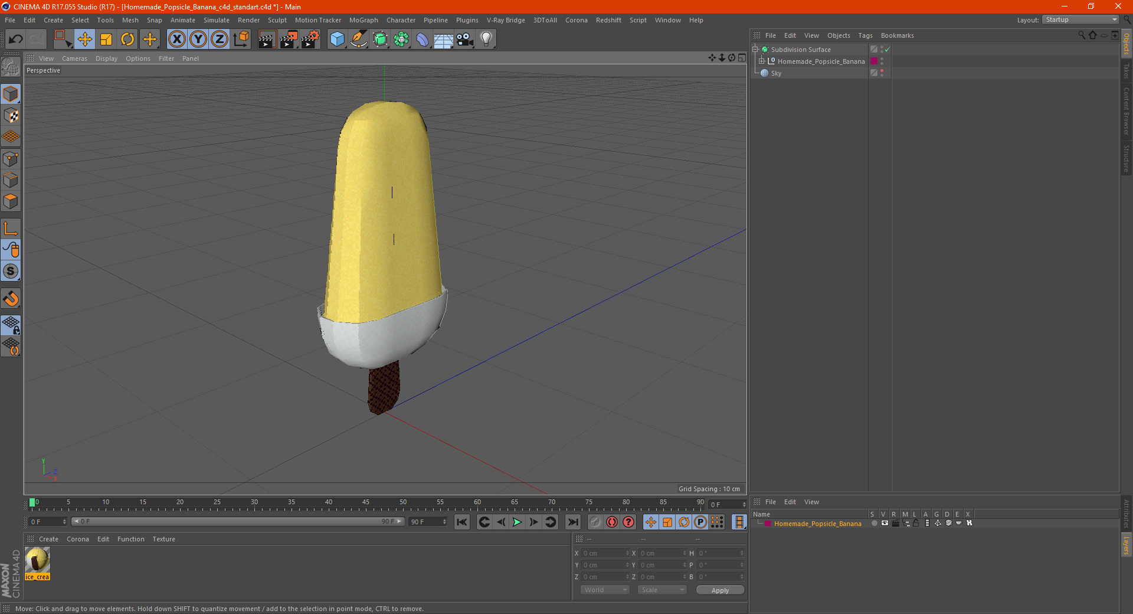1133x614 pixels.
Task: Select the Sky object
Action: tap(776, 73)
